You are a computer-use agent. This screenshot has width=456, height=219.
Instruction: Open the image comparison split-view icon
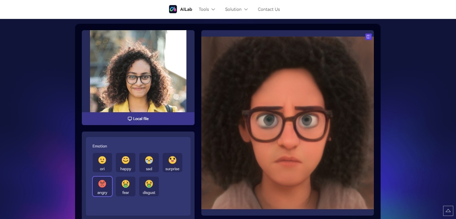[x=368, y=36]
